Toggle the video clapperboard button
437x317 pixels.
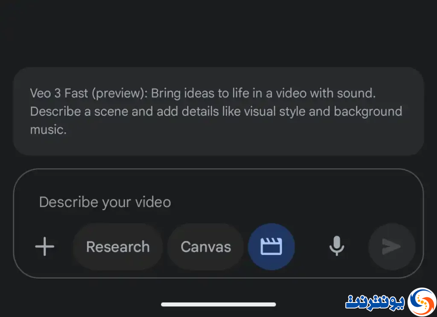(271, 247)
